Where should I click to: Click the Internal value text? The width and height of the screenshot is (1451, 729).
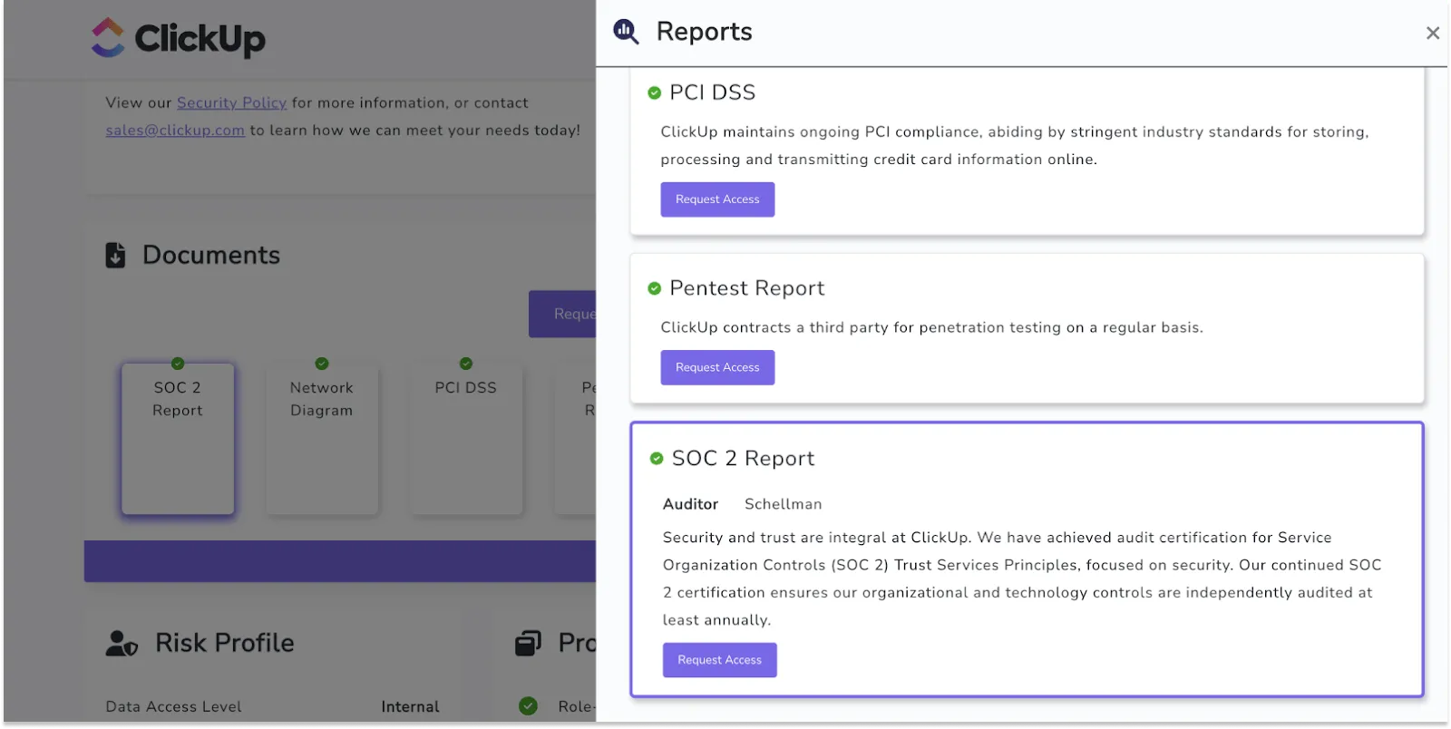click(410, 707)
